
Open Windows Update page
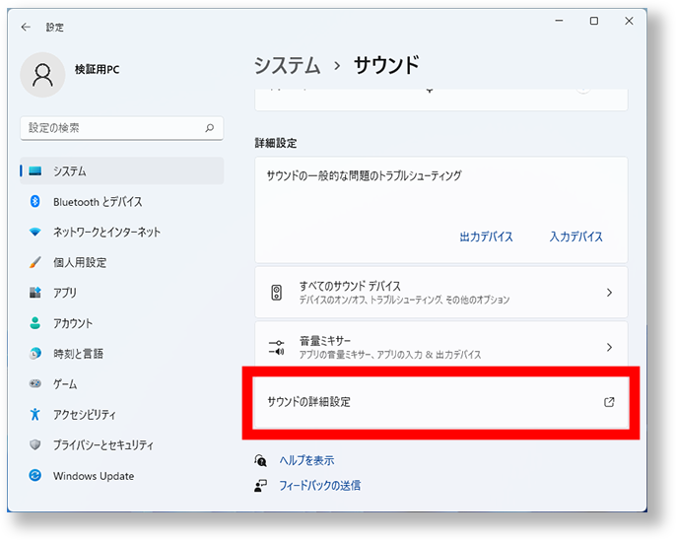[x=122, y=475]
